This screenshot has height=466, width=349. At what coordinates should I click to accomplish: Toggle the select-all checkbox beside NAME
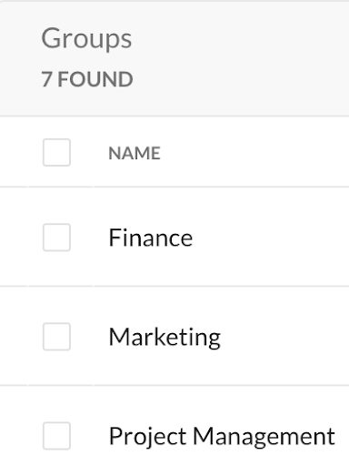[56, 152]
